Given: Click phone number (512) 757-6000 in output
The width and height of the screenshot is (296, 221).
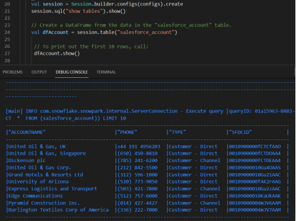Looking at the screenshot, I should (137, 196).
